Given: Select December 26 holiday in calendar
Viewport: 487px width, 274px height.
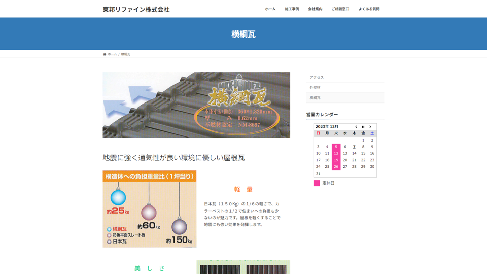Looking at the screenshot, I should coord(336,166).
